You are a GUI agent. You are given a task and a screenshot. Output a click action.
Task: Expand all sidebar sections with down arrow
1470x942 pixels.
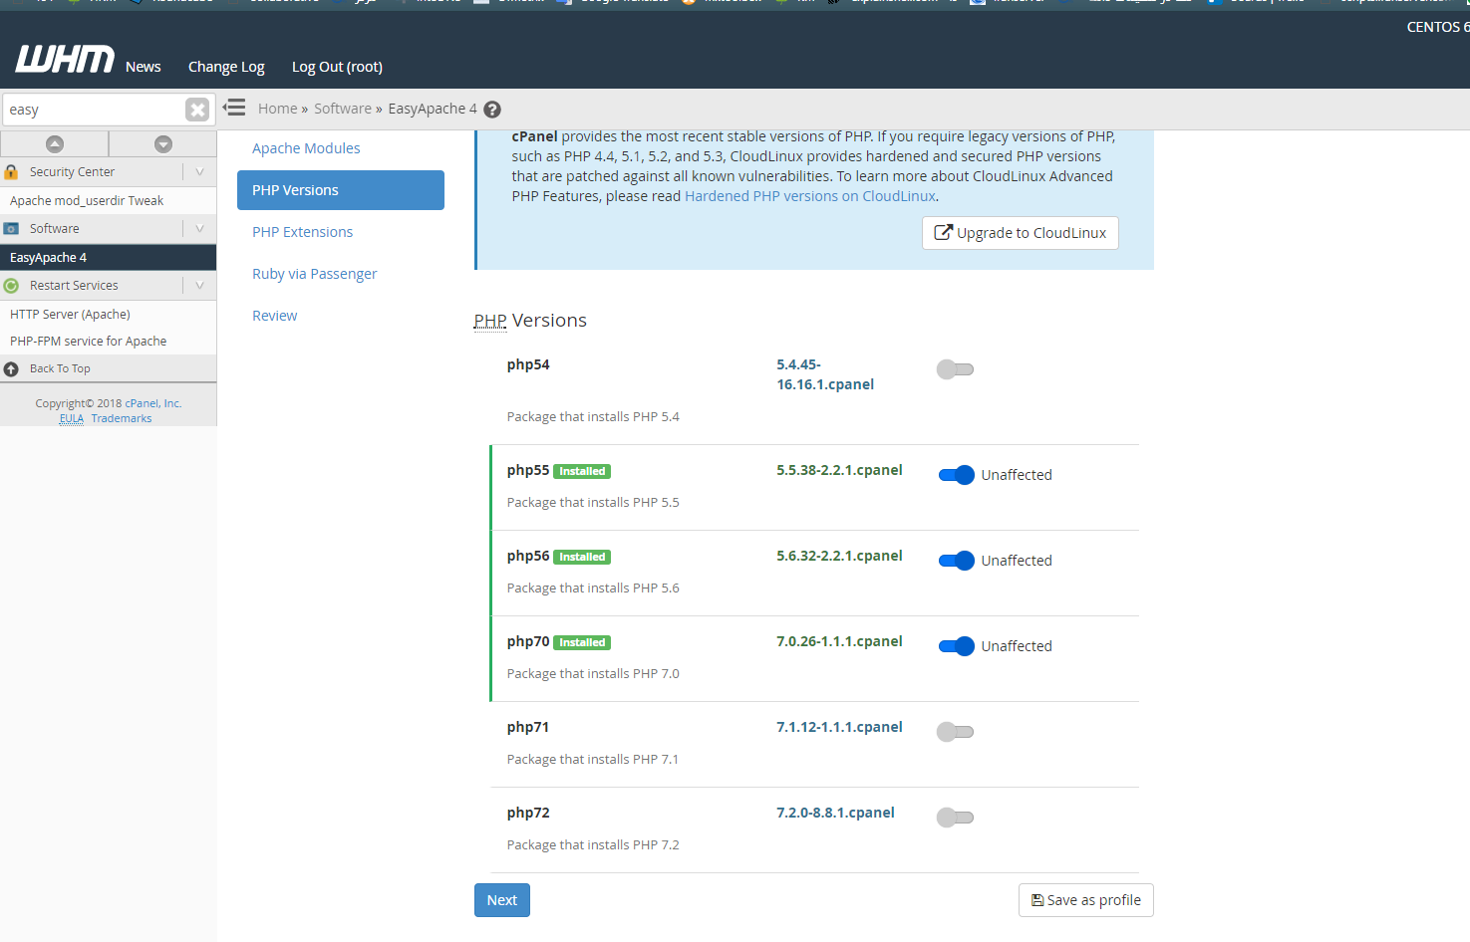point(163,144)
